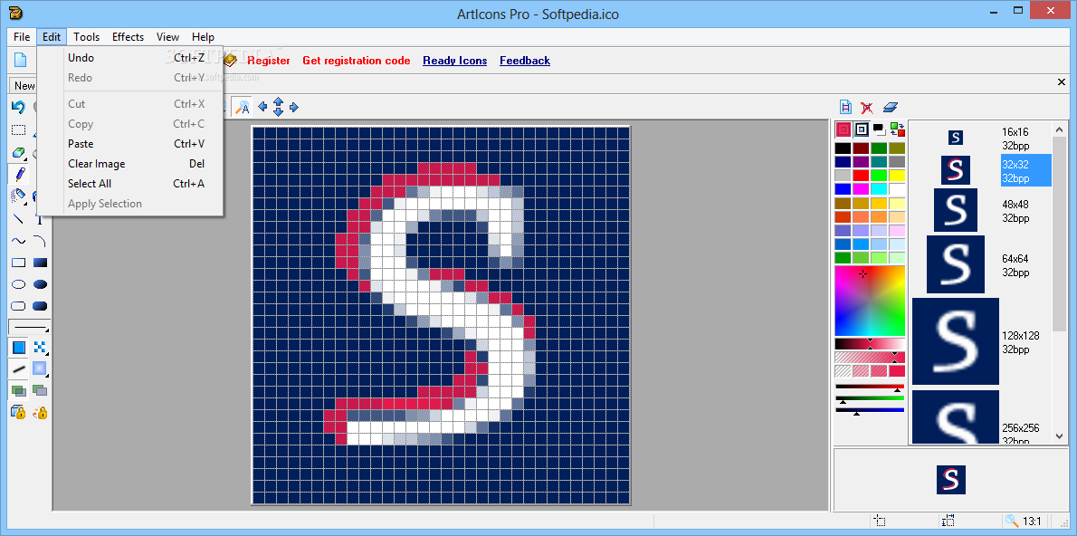Click the red channel slider
1077x536 pixels.
(870, 388)
